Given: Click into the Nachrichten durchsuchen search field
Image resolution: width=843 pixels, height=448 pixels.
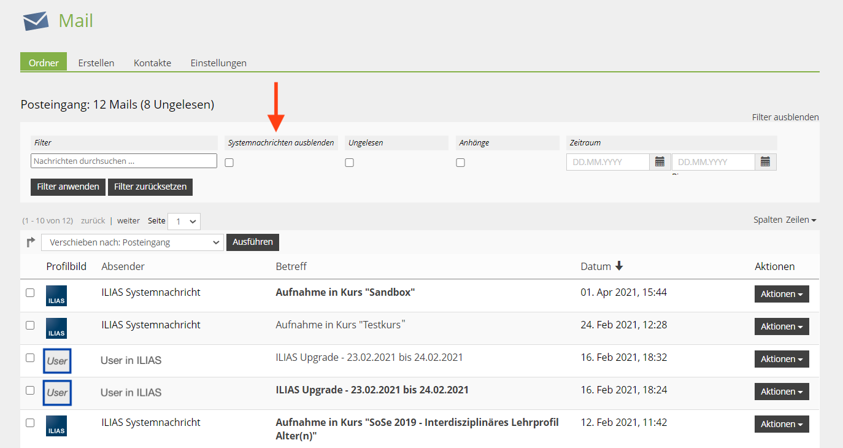Looking at the screenshot, I should click(x=124, y=161).
